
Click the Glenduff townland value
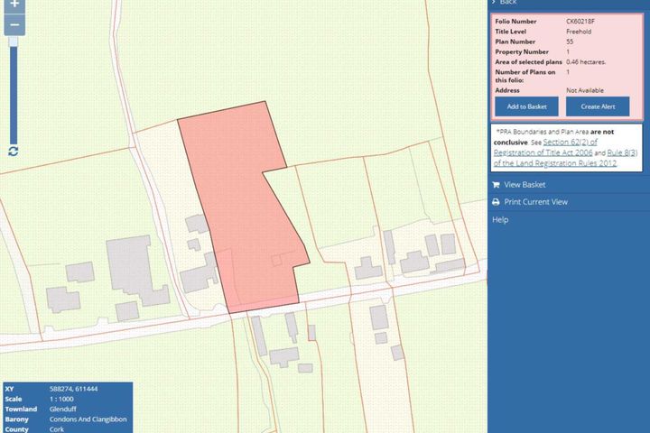pos(63,409)
